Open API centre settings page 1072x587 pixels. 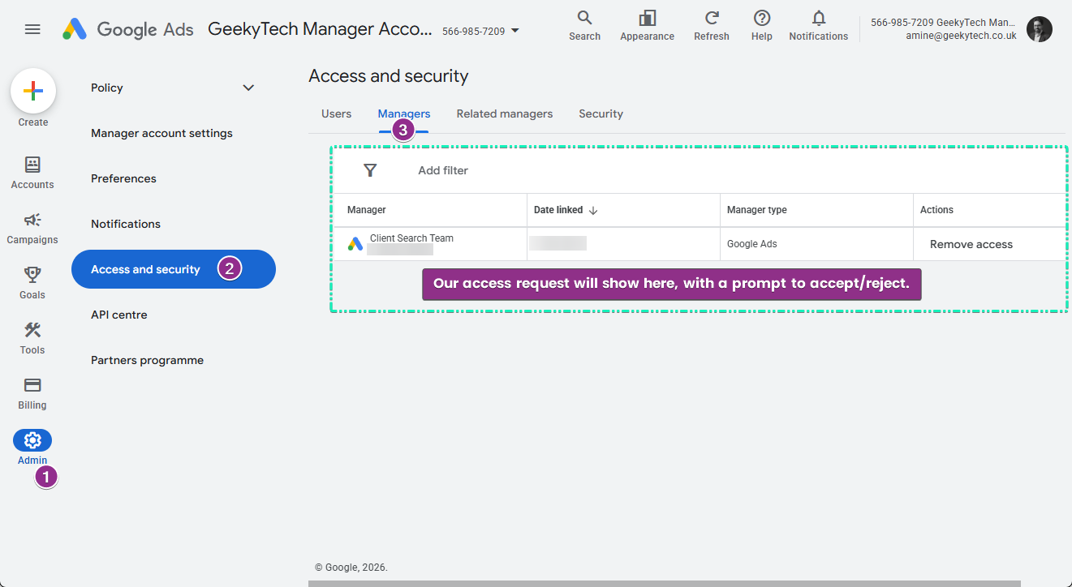pos(119,315)
